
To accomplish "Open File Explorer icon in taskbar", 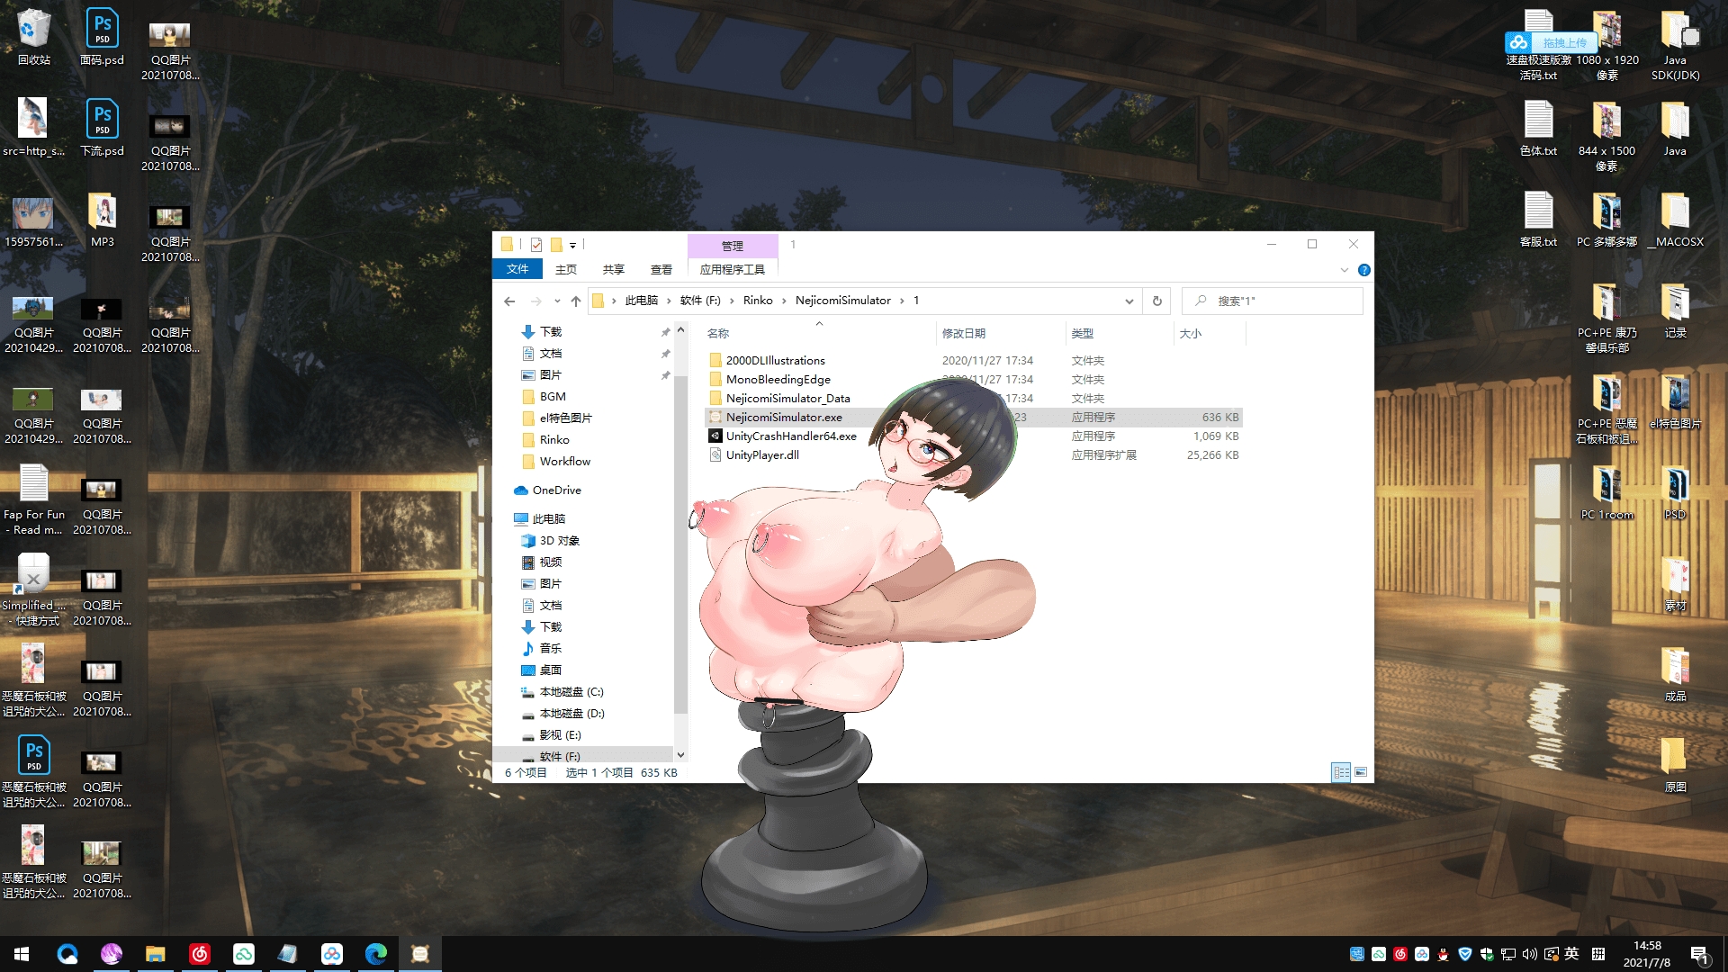I will tap(156, 954).
